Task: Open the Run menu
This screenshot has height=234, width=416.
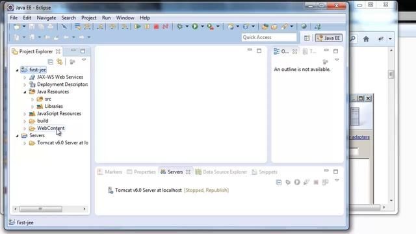Action: (107, 18)
